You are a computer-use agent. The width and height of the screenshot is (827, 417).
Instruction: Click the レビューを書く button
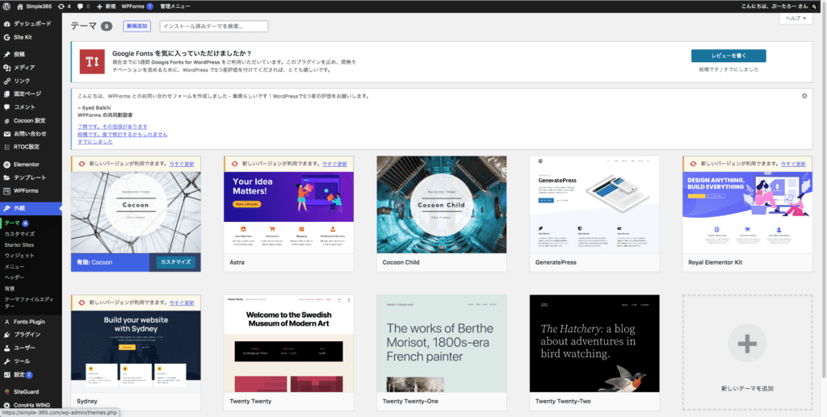click(728, 56)
